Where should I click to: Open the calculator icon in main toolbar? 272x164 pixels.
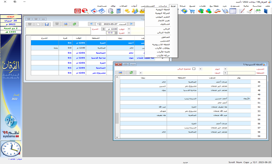(118, 11)
